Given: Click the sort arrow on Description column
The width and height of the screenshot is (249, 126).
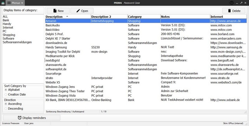Looking at the screenshot, I should [x=67, y=16].
